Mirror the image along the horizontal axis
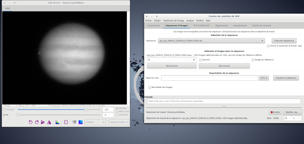The image size is (304, 144). pyautogui.click(x=43, y=122)
